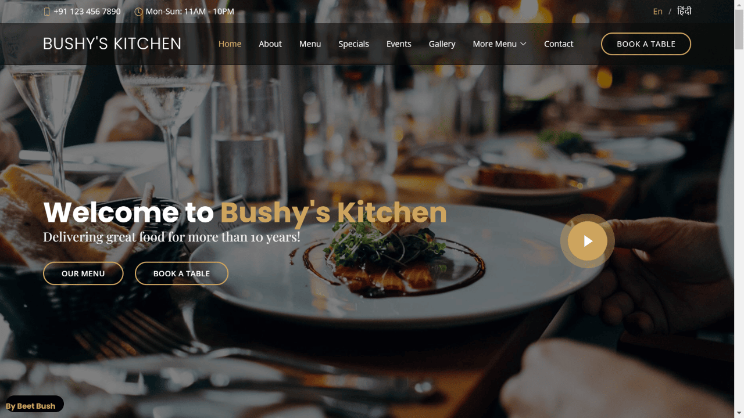Screen dimensions: 744x418
Task: Switch language to Hindi
Action: [x=684, y=11]
